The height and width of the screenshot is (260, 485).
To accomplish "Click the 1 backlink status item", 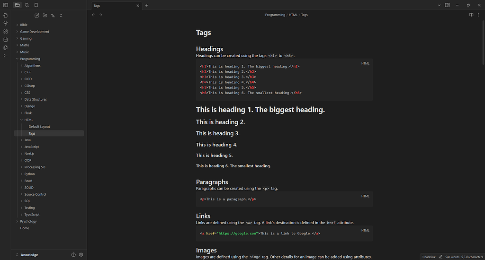I will coord(429,257).
